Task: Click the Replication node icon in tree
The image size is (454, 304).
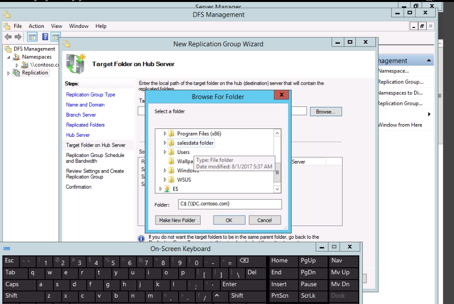Action: pos(17,73)
